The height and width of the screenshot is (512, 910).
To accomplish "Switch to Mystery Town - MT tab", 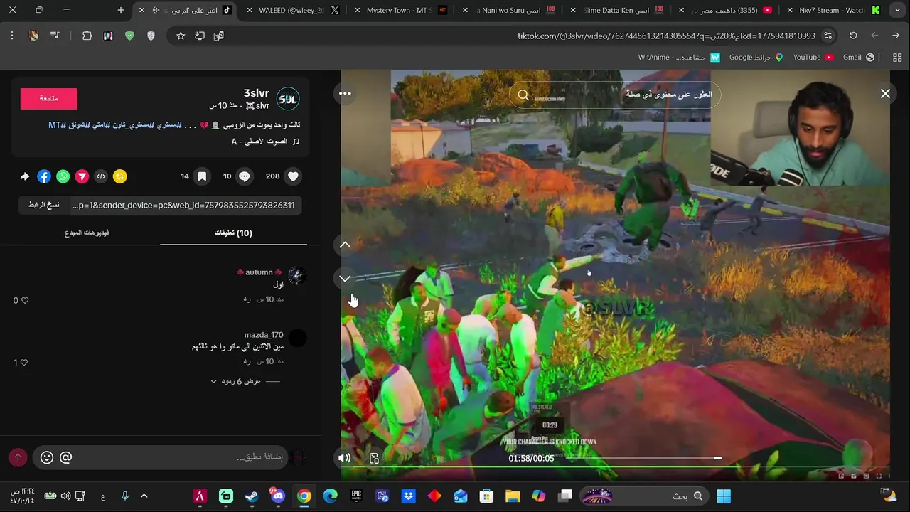I will [x=400, y=10].
